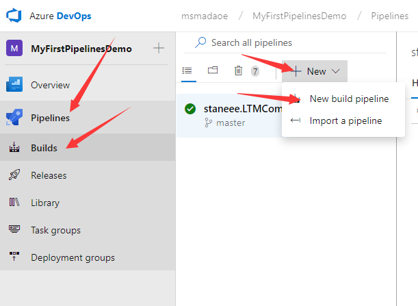The image size is (418, 306).
Task: Open the staneee.LTMCom pipeline row
Action: click(x=230, y=116)
